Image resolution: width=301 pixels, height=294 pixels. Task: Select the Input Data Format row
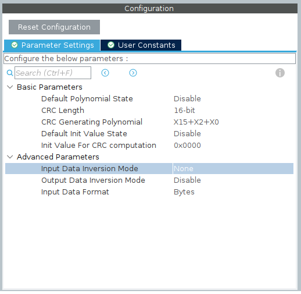click(x=149, y=192)
